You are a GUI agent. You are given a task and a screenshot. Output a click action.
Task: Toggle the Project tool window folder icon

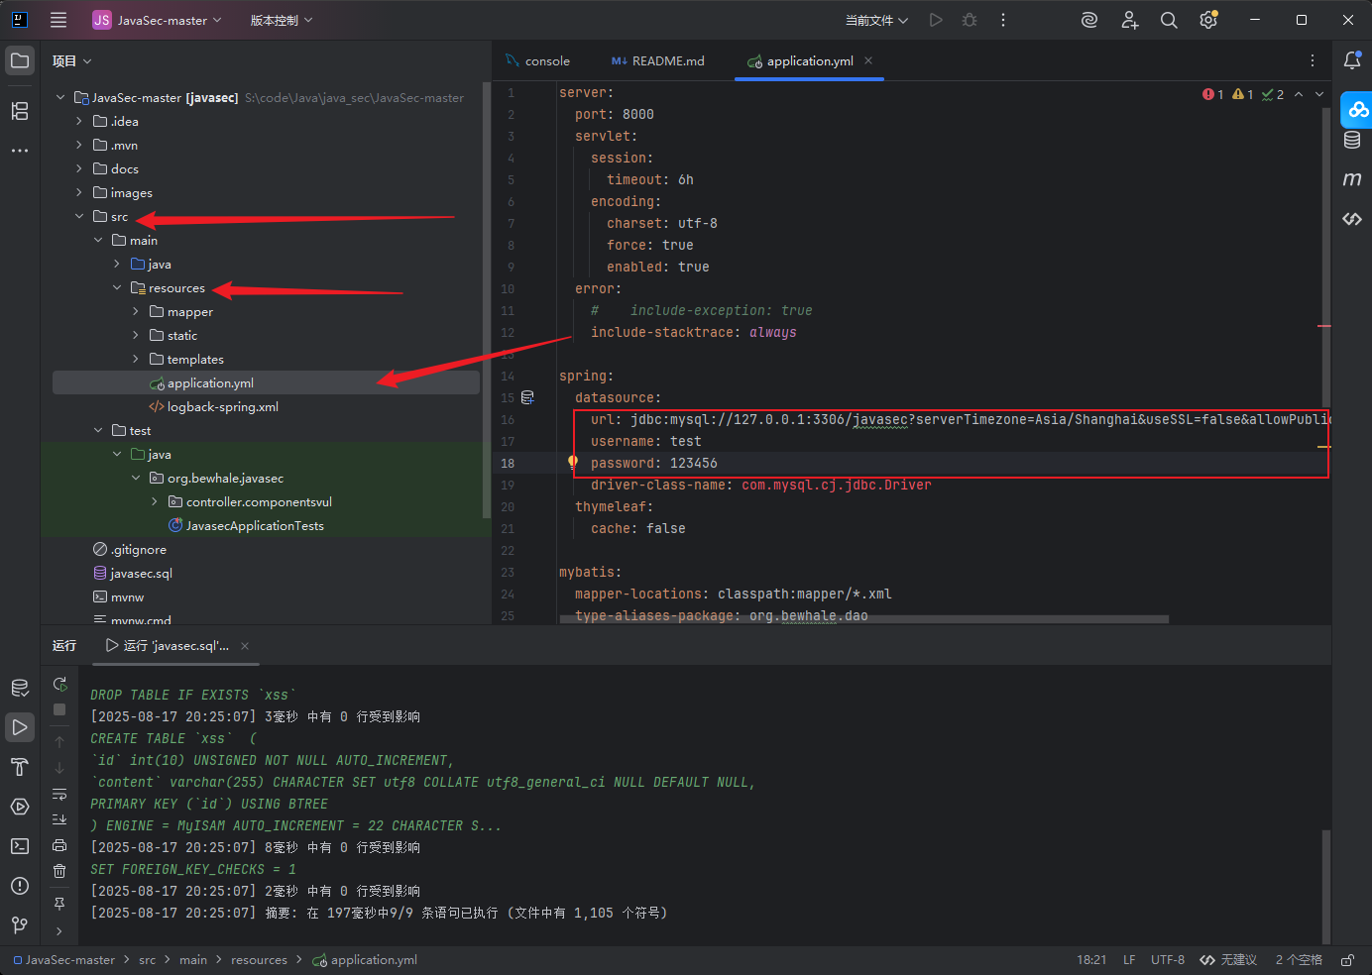(x=20, y=60)
